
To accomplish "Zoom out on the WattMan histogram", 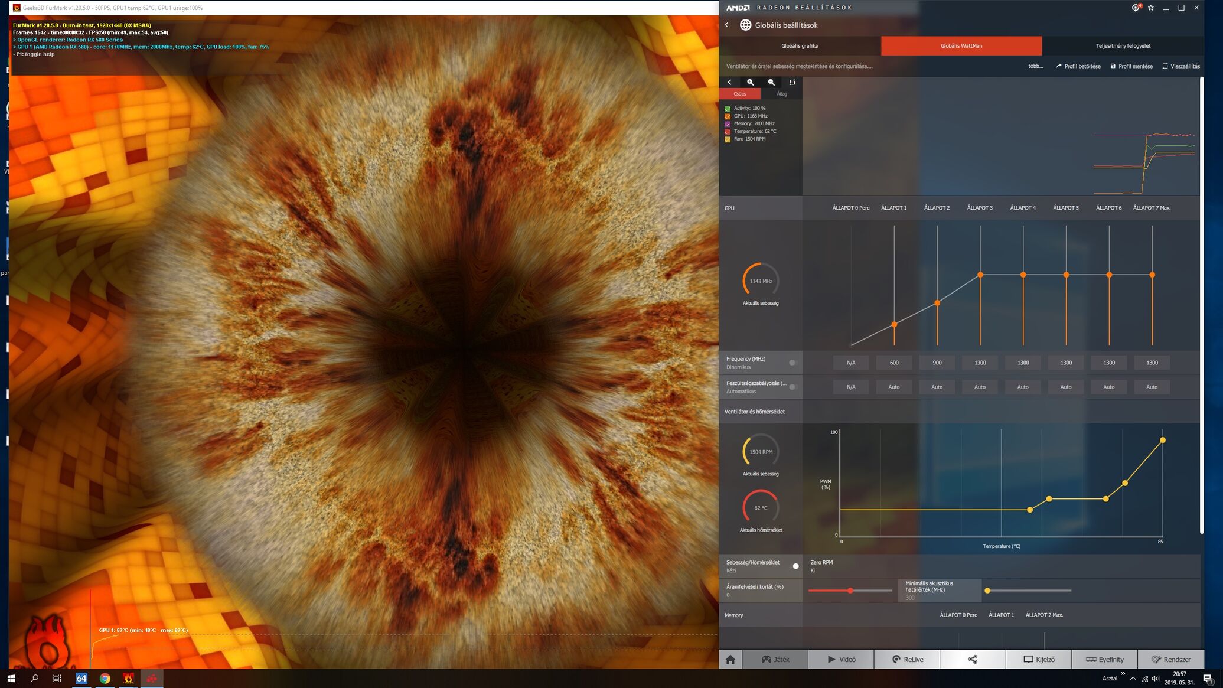I will click(x=771, y=83).
